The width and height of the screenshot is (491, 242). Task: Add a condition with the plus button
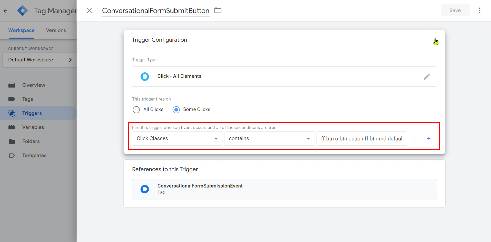[x=429, y=138]
